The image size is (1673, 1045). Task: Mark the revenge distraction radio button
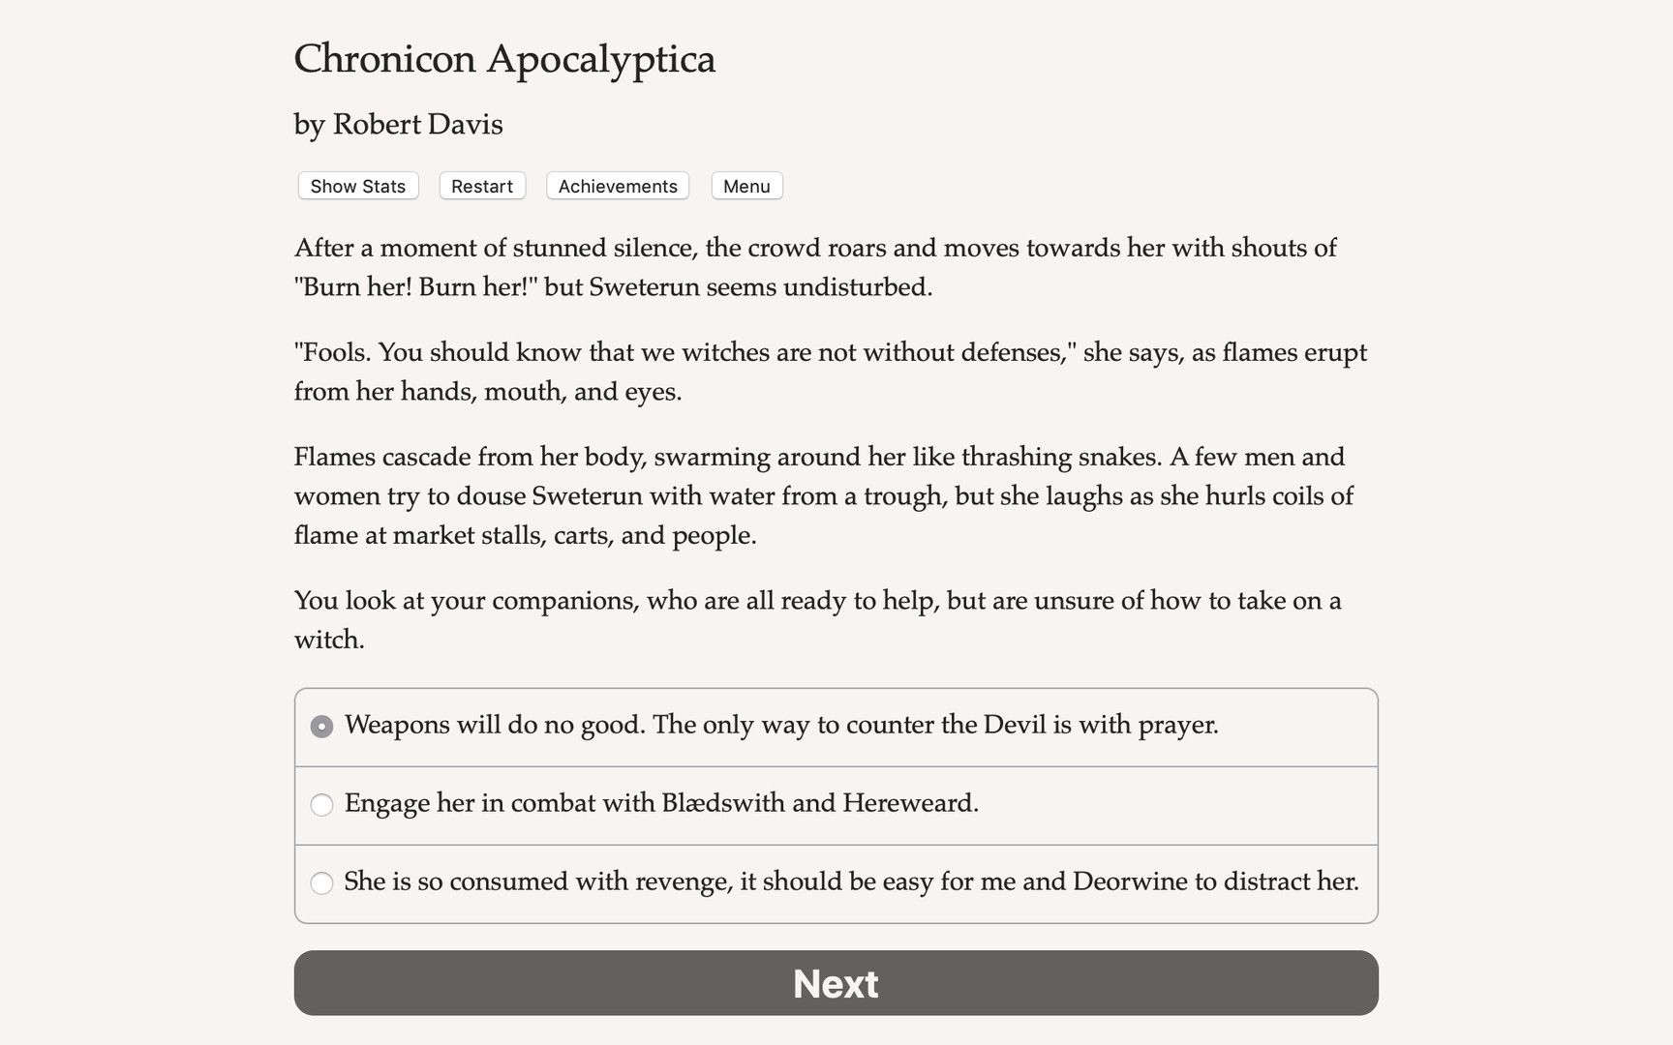pyautogui.click(x=321, y=882)
